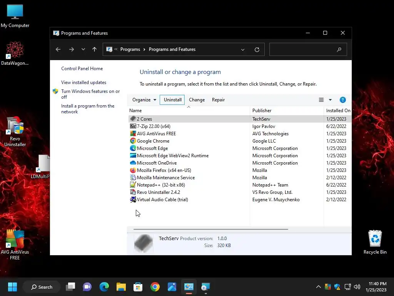Select Notepad++ (32-bit x86) icon
This screenshot has width=394, height=296.
tap(133, 185)
